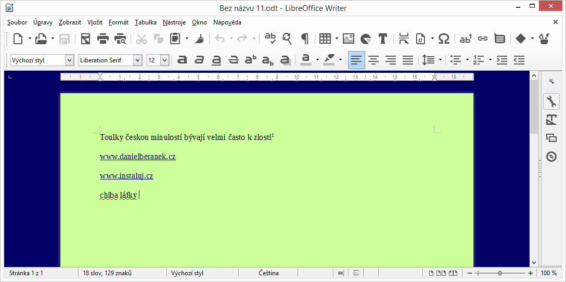Toggle bold formatting

pyautogui.click(x=182, y=60)
